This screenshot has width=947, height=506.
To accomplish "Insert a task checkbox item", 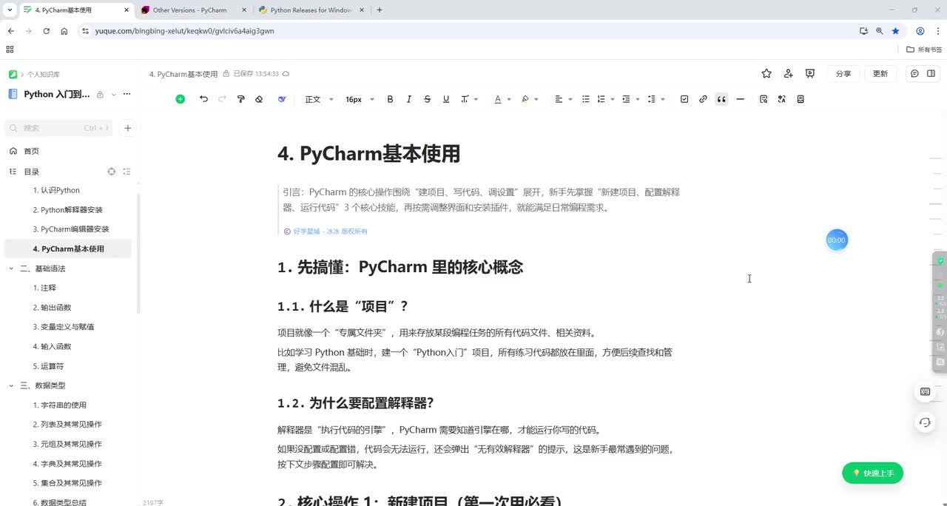I will pos(684,99).
